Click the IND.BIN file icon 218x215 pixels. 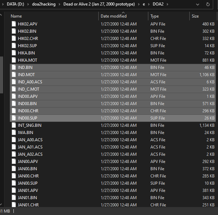pos(13,68)
